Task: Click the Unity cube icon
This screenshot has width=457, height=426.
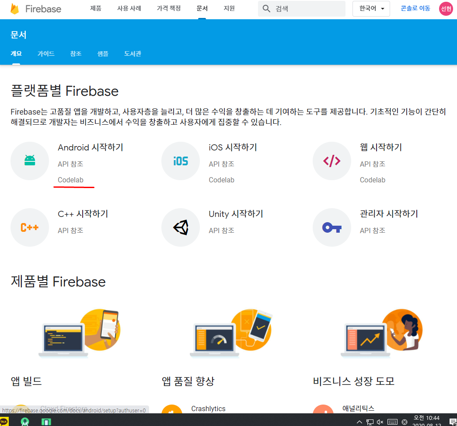Action: click(181, 227)
